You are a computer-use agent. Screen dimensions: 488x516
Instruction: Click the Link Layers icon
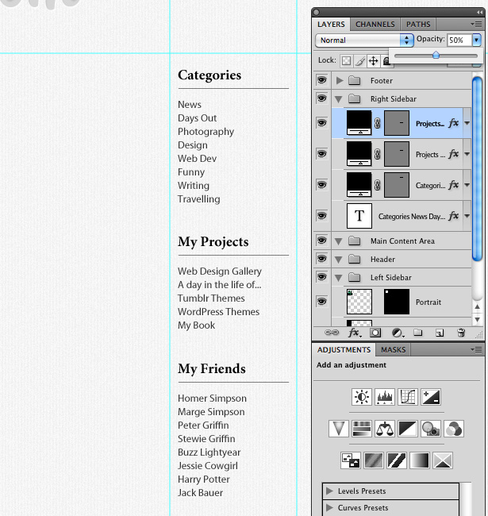(x=332, y=333)
